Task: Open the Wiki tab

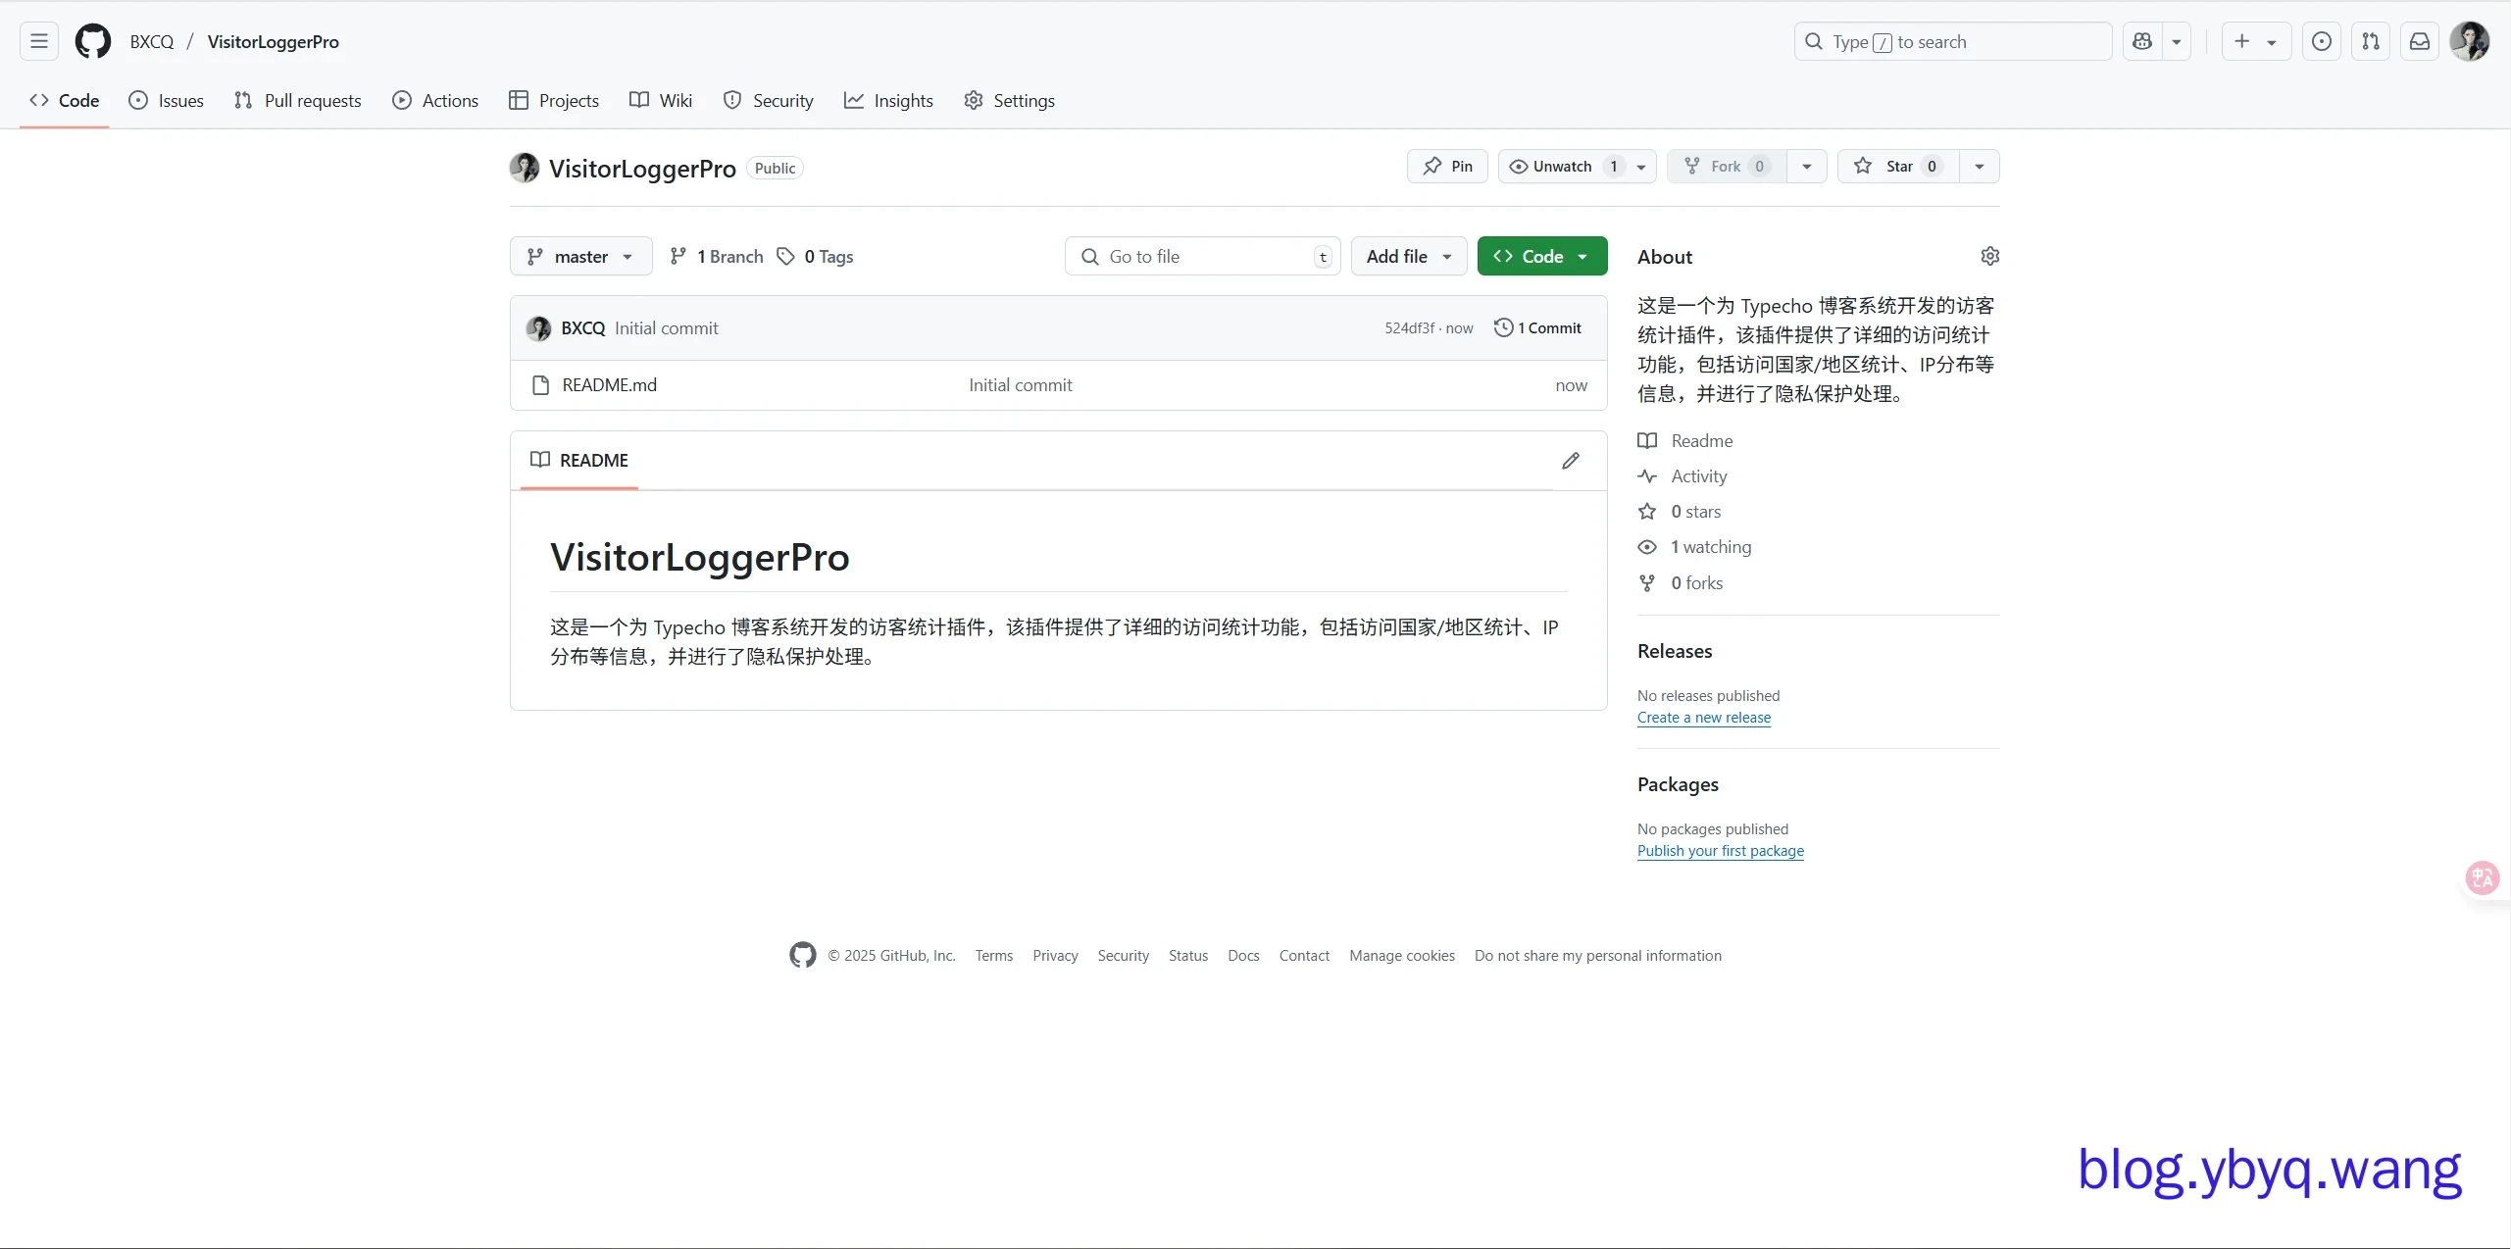Action: (661, 100)
